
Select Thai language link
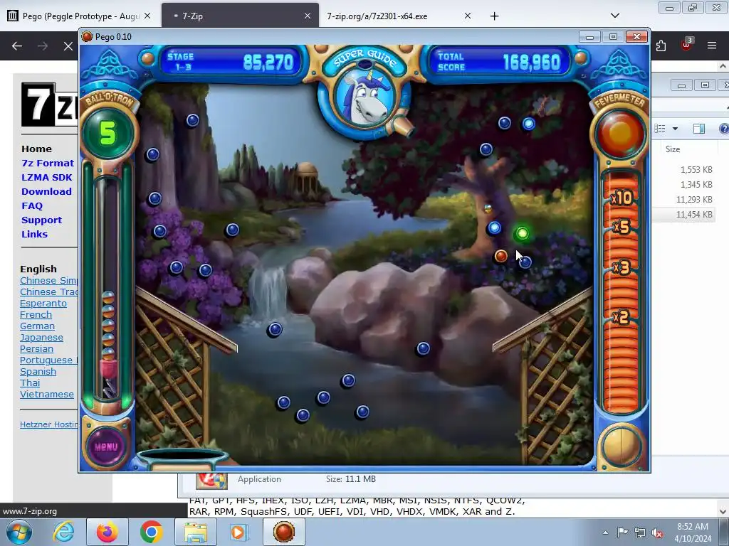30,383
